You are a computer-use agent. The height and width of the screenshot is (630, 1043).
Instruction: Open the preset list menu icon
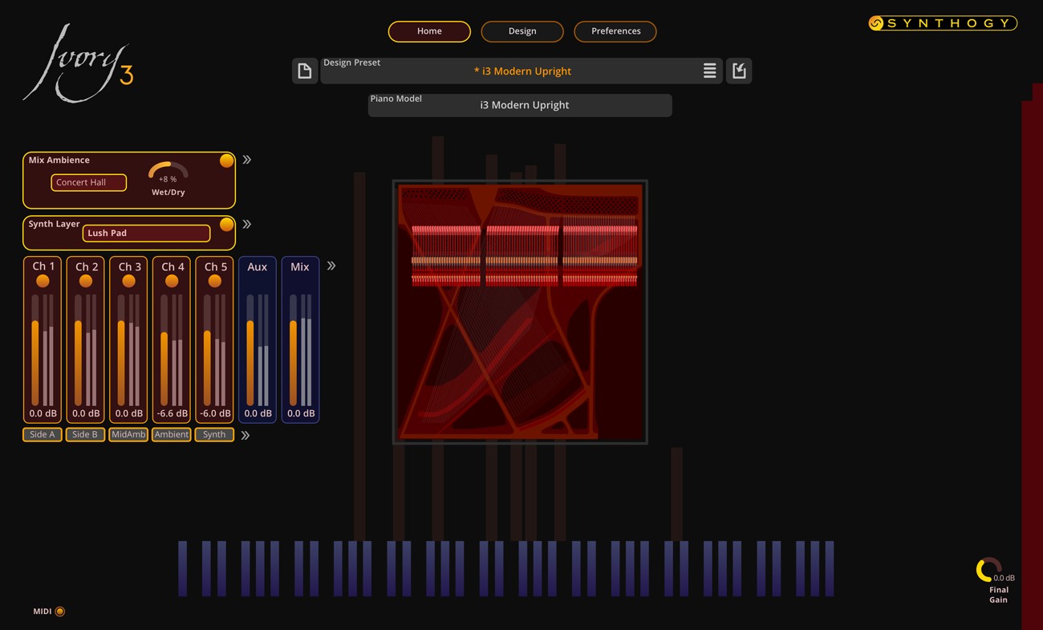pos(709,71)
